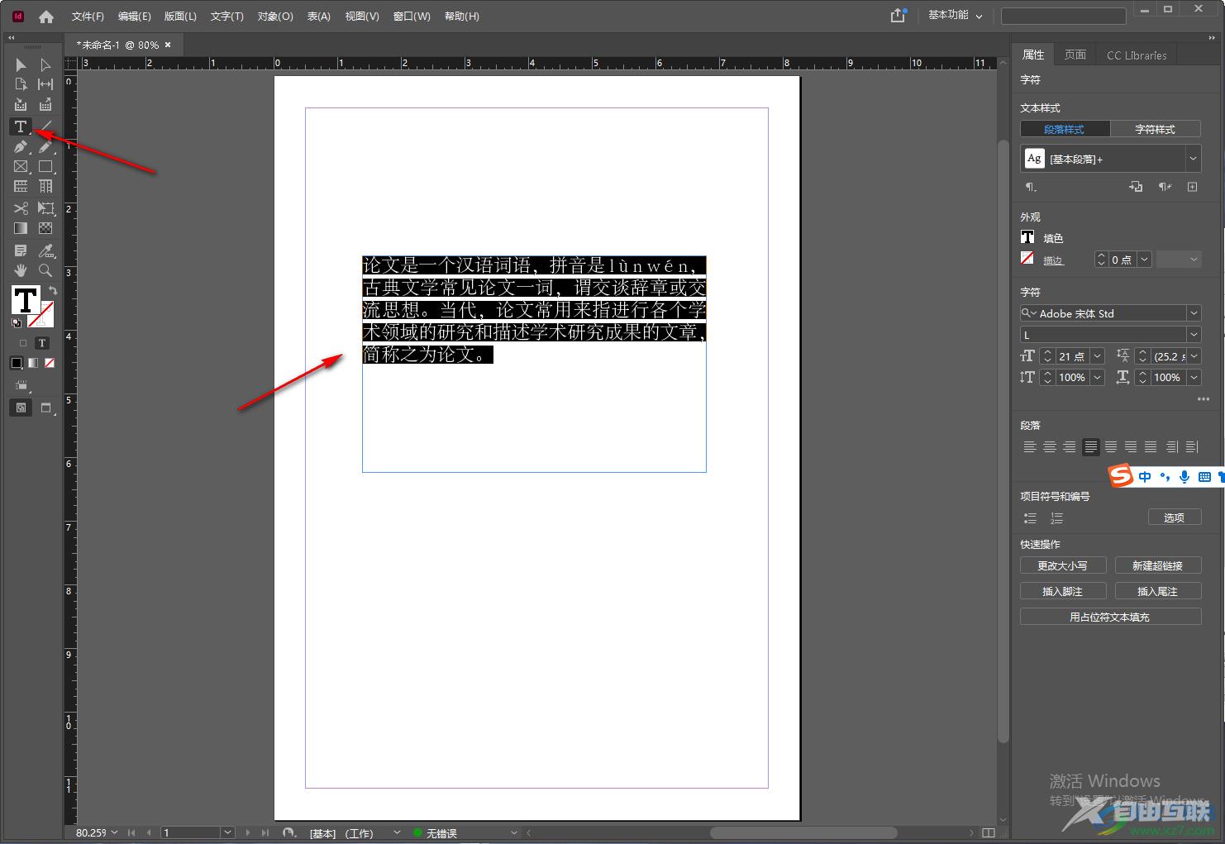Toggle formatting affects container button
The image size is (1225, 844).
[22, 343]
